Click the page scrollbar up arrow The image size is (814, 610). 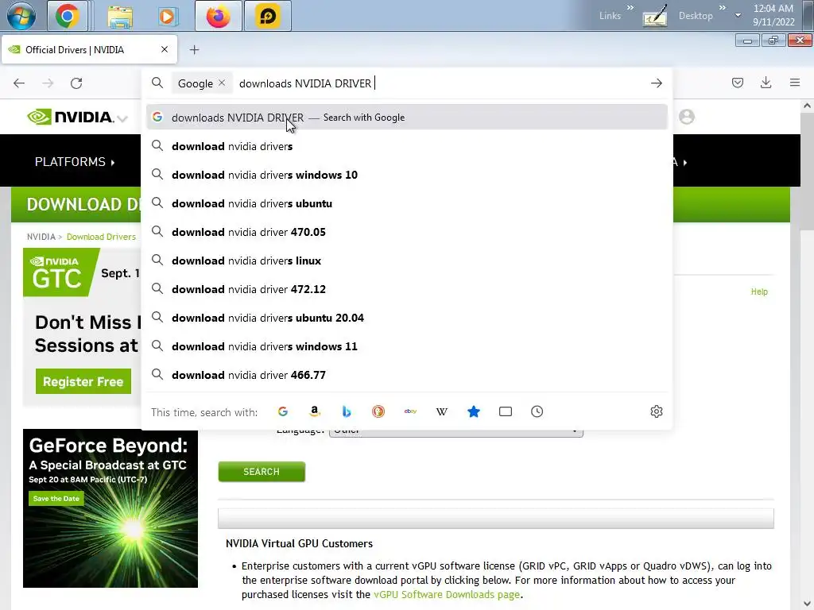807,106
